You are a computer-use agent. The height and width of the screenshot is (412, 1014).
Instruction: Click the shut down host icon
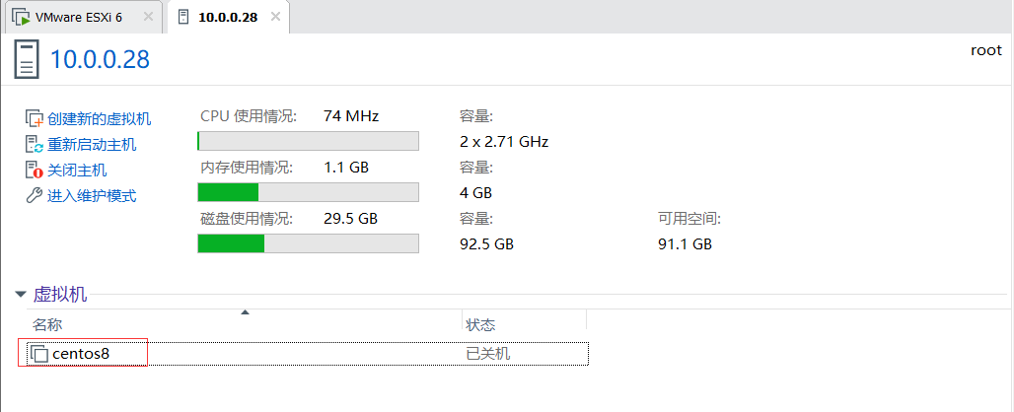pos(35,171)
